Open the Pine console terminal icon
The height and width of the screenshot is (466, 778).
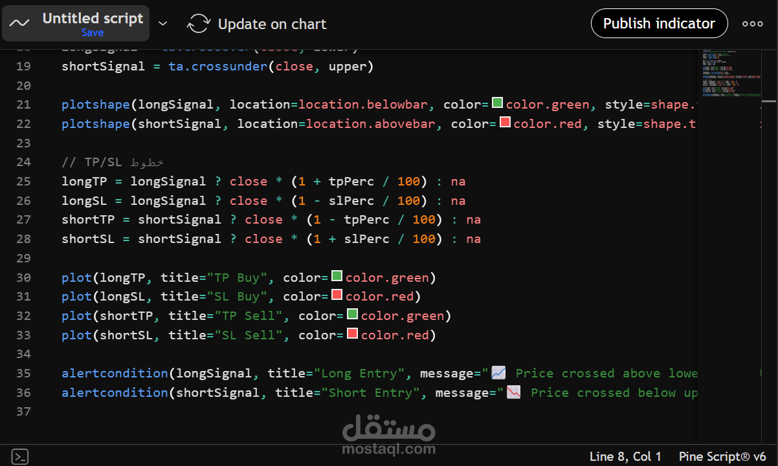point(20,456)
